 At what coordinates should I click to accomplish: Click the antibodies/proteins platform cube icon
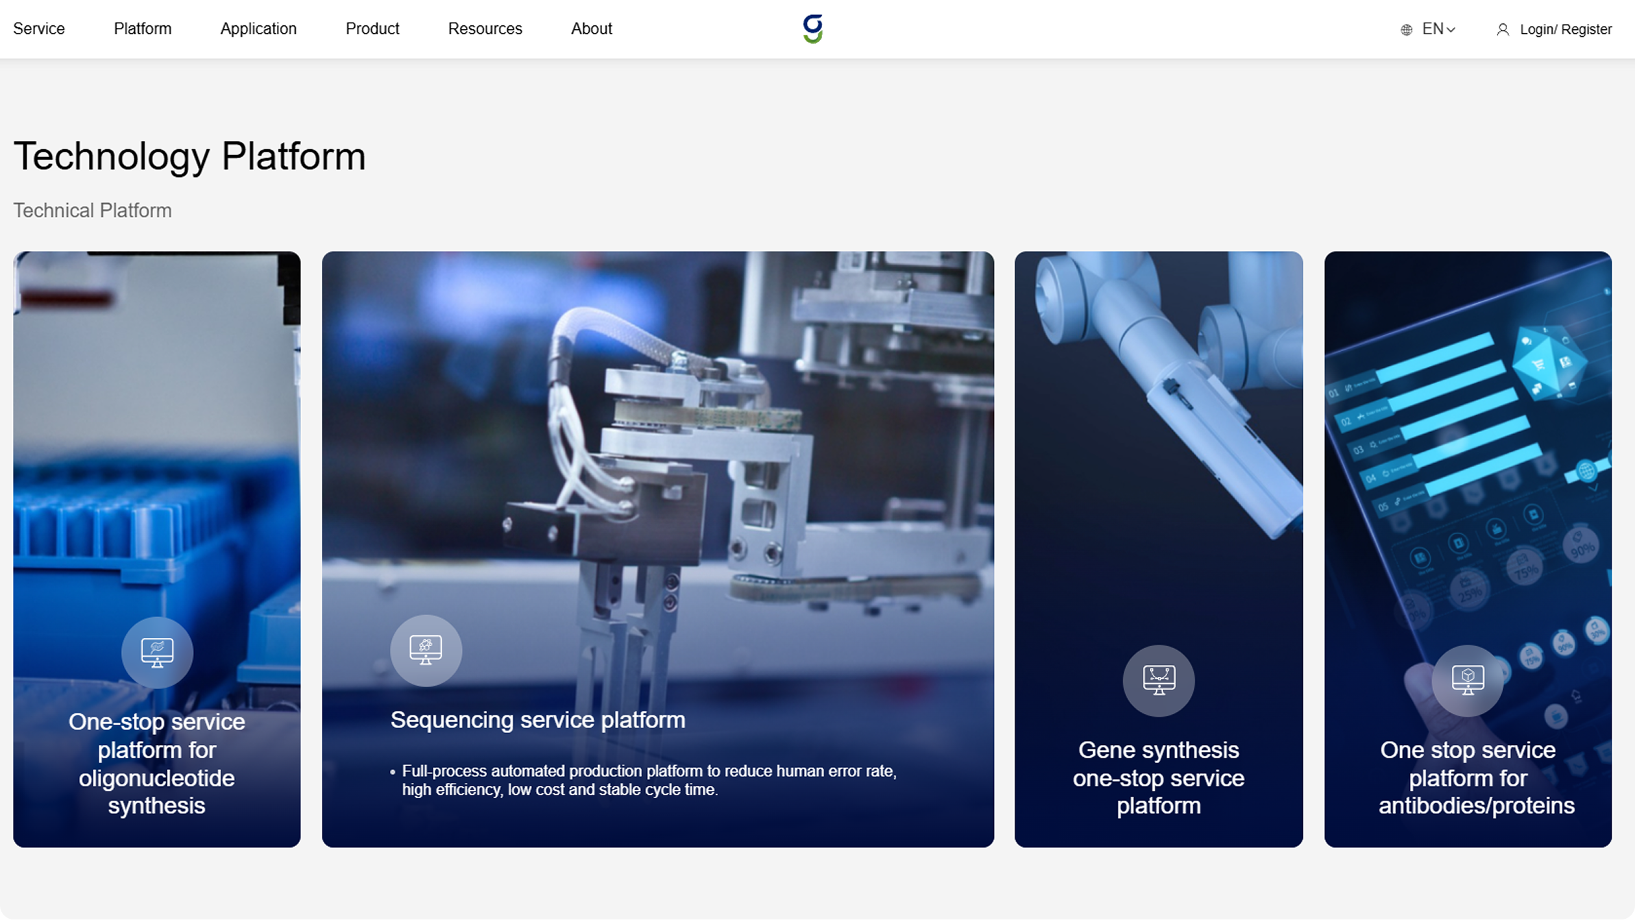1467,680
